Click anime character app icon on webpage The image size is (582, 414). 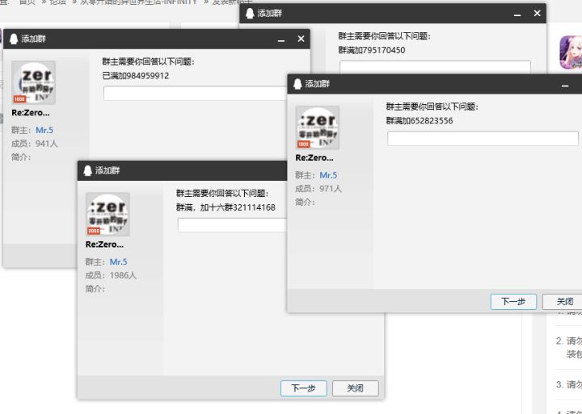571,52
